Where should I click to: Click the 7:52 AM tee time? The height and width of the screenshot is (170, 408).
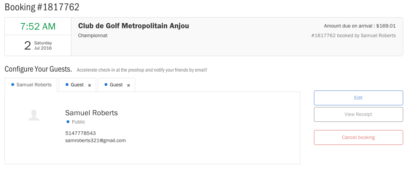(38, 26)
